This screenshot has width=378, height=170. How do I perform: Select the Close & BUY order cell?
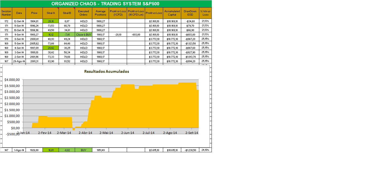[x=84, y=34]
